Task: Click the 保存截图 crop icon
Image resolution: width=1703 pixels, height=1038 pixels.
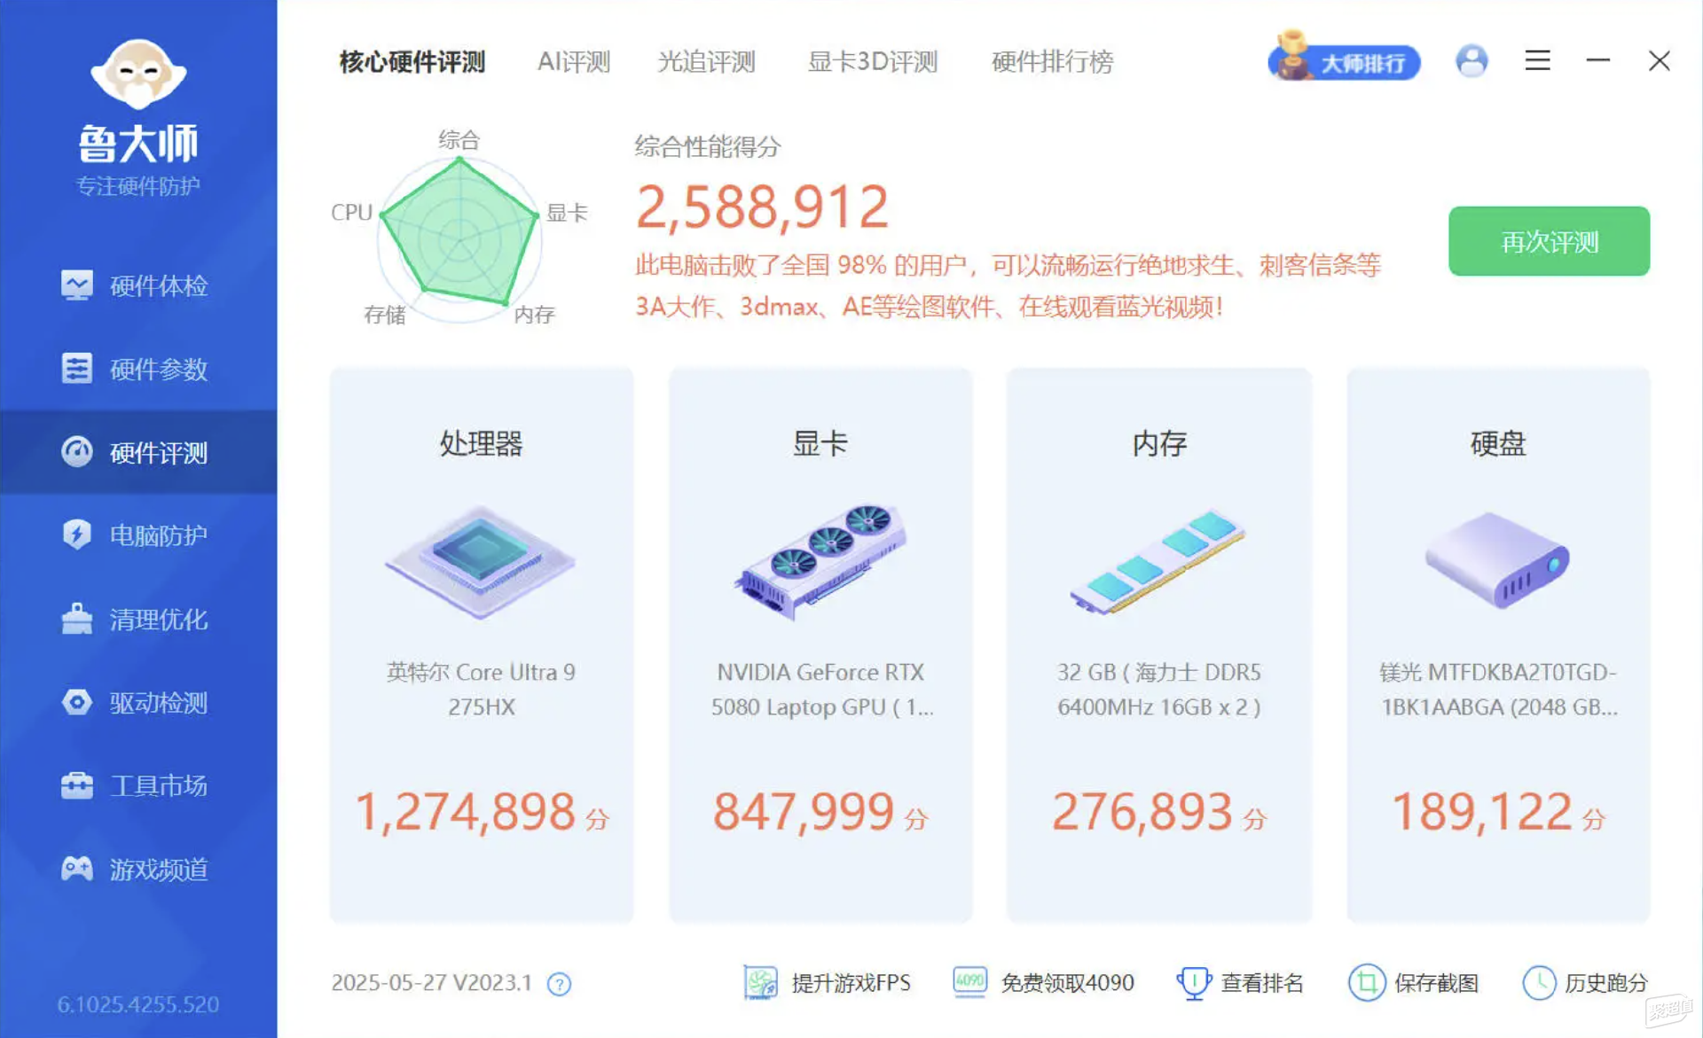Action: 1367,983
